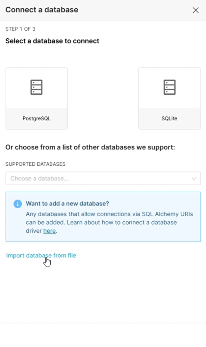Image resolution: width=206 pixels, height=347 pixels.
Task: Close the Connect a database dialog
Action: 195,10
